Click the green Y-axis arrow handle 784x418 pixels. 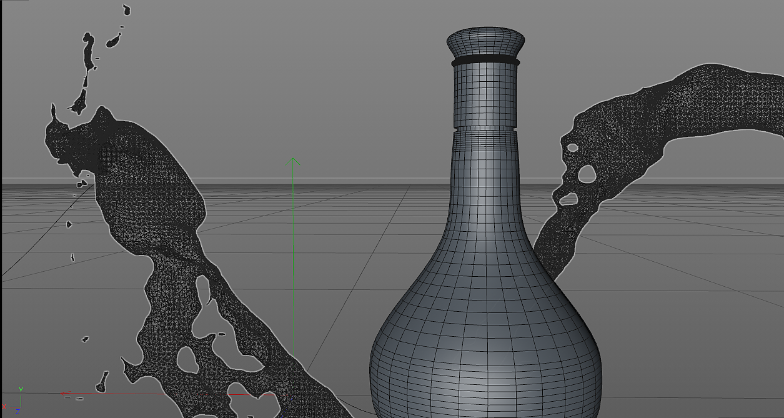coord(293,162)
